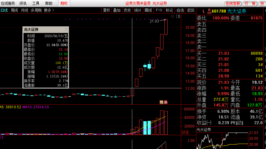Click the 复权 toolbar button
Screen dimensions: 266x149
point(106,10)
